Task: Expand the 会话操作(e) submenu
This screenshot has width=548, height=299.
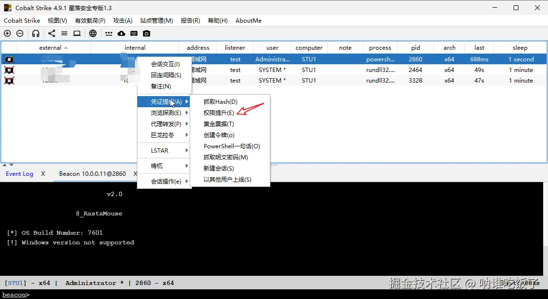Action: click(164, 182)
